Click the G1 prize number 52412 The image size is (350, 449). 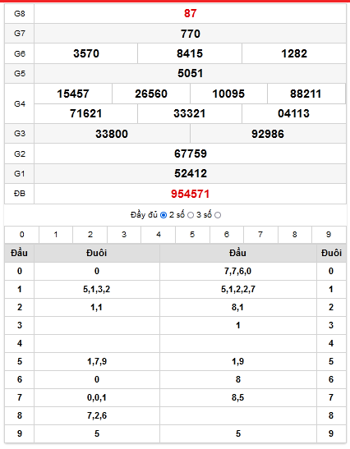(191, 173)
